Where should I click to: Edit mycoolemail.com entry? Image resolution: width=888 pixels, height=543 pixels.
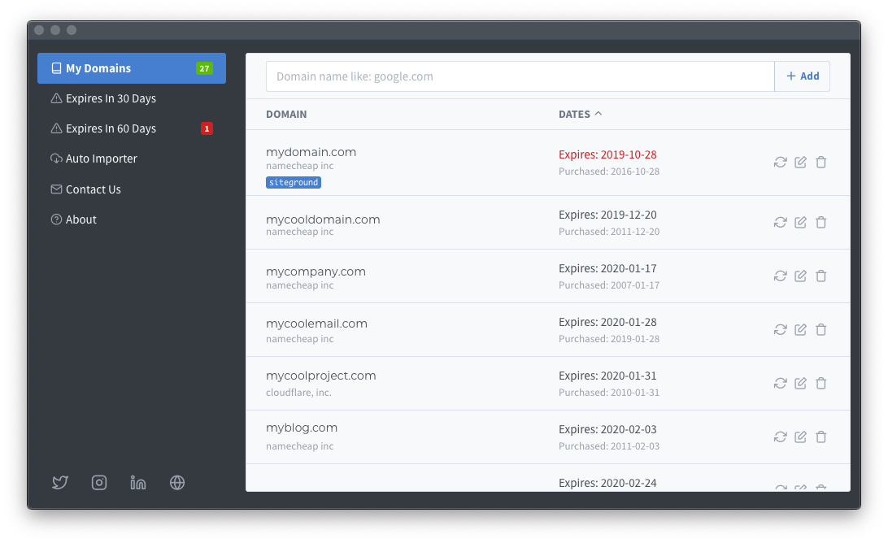[800, 330]
